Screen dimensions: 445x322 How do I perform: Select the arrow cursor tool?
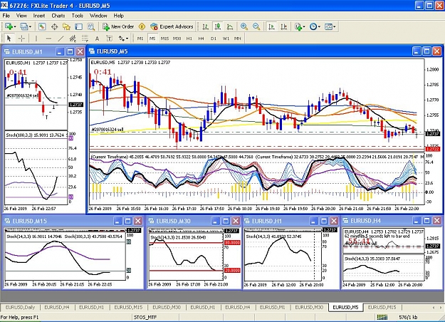9,38
